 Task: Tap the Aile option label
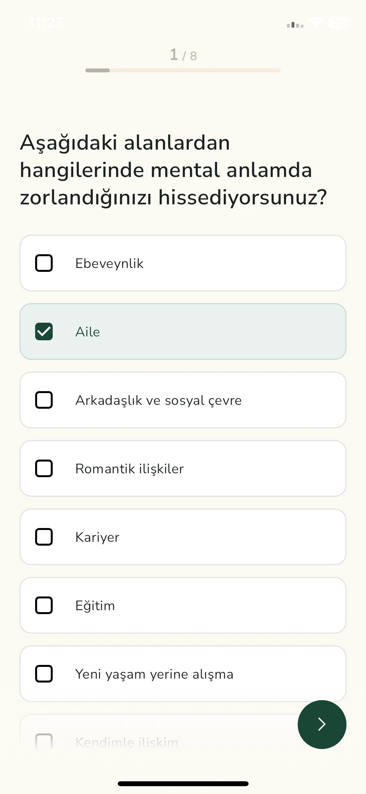pos(88,332)
